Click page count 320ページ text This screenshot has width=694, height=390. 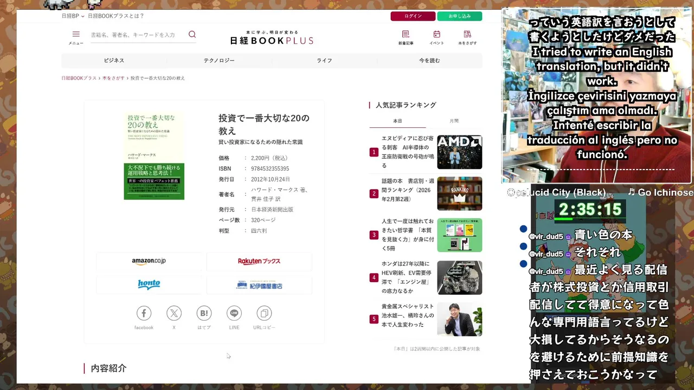pyautogui.click(x=264, y=220)
